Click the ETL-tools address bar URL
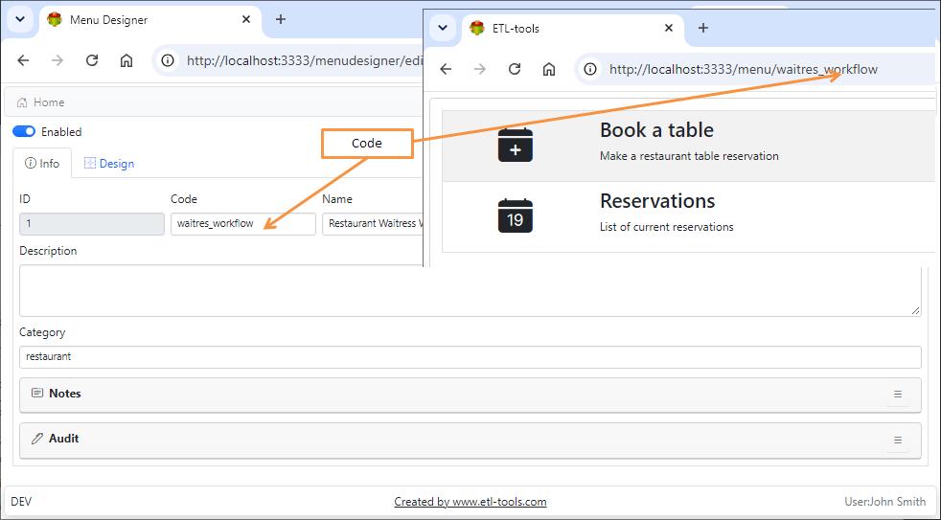This screenshot has width=941, height=520. (743, 69)
